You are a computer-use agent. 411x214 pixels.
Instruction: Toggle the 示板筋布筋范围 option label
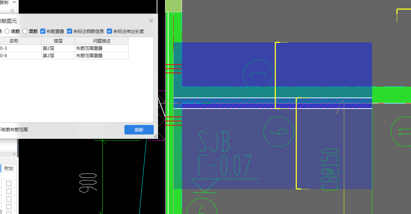(x=14, y=129)
